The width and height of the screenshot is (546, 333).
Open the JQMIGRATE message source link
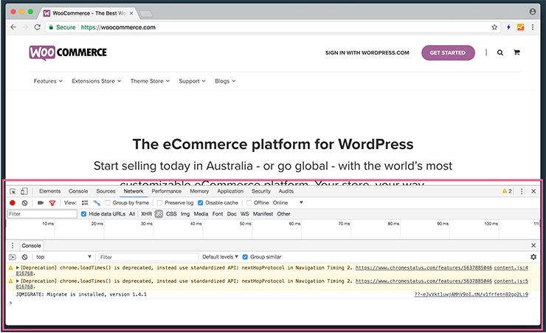pos(471,295)
